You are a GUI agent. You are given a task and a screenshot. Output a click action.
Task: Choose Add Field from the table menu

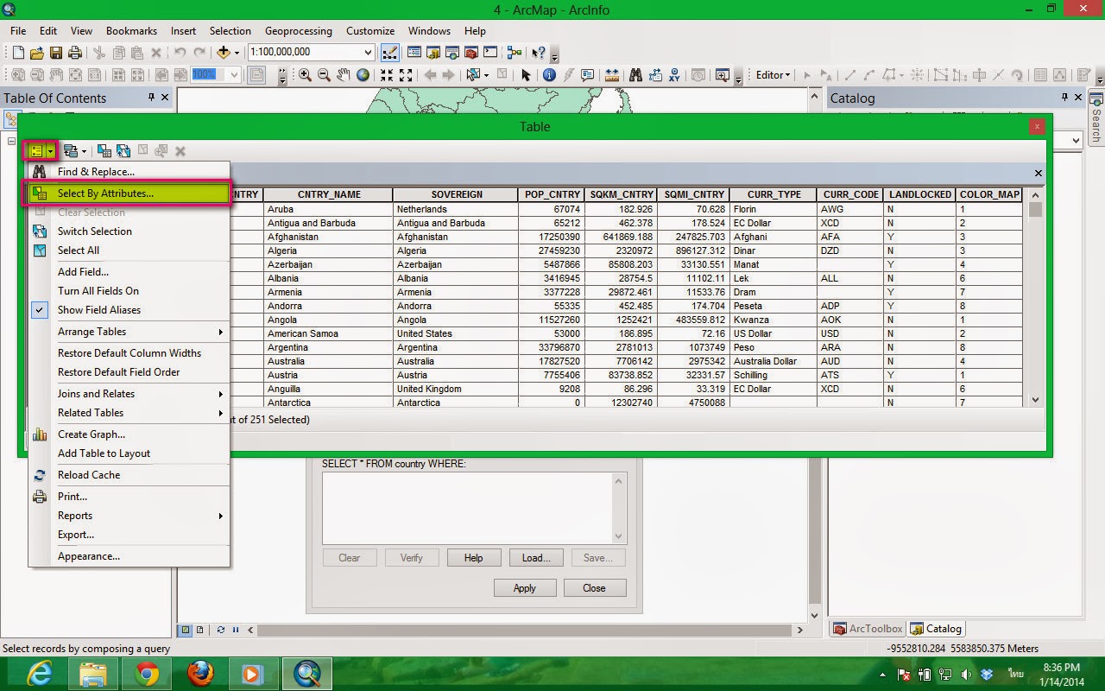point(129,272)
